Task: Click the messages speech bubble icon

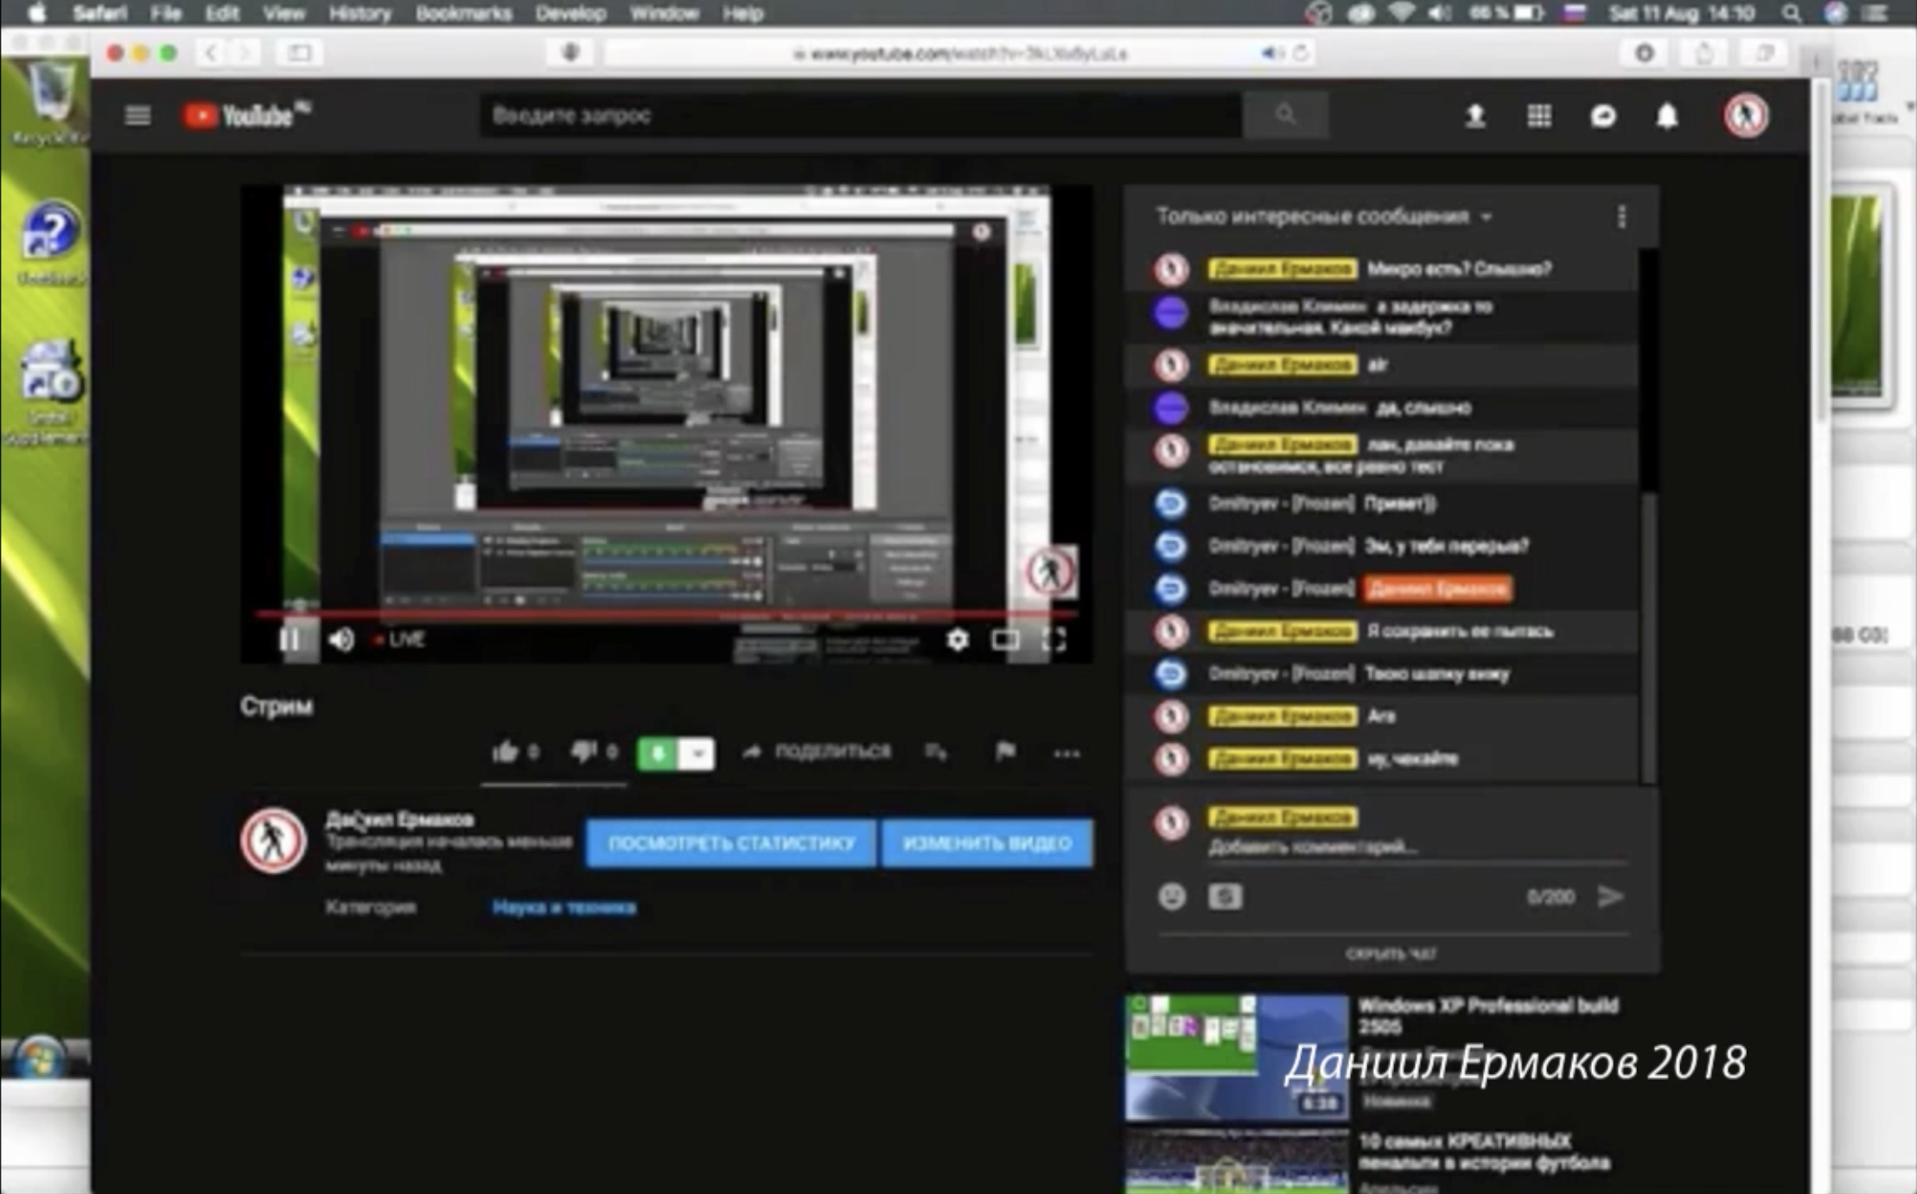Action: tap(1603, 116)
